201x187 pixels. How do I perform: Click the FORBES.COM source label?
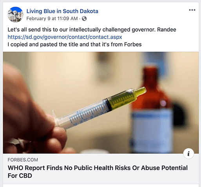tap(23, 160)
